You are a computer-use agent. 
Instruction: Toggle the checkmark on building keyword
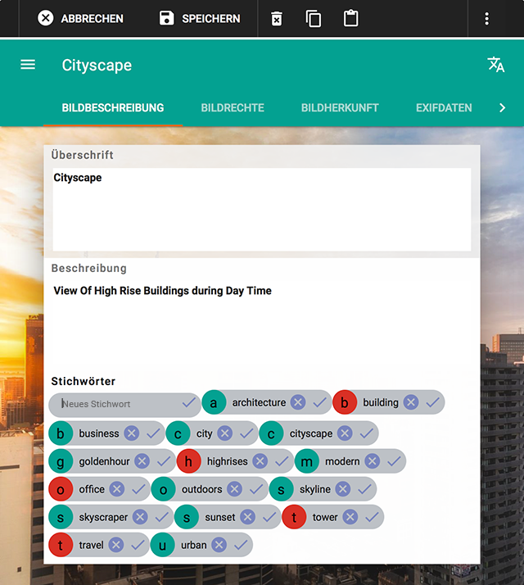click(432, 402)
